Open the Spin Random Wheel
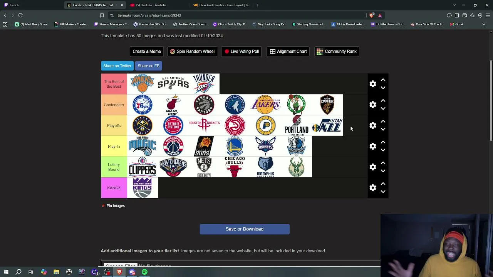Screen dimensions: 493x277 (x=192, y=52)
